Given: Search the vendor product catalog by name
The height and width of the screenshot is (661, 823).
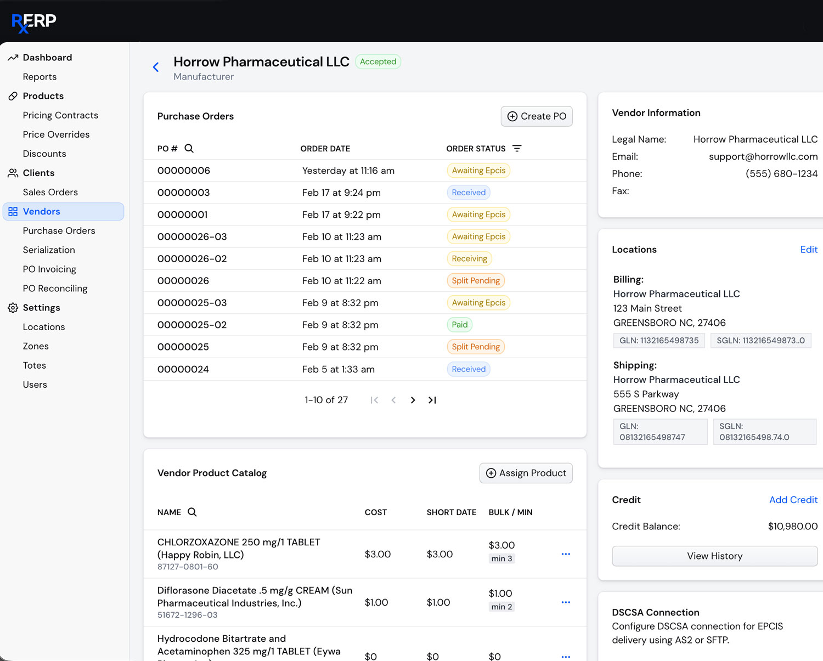Looking at the screenshot, I should point(192,512).
